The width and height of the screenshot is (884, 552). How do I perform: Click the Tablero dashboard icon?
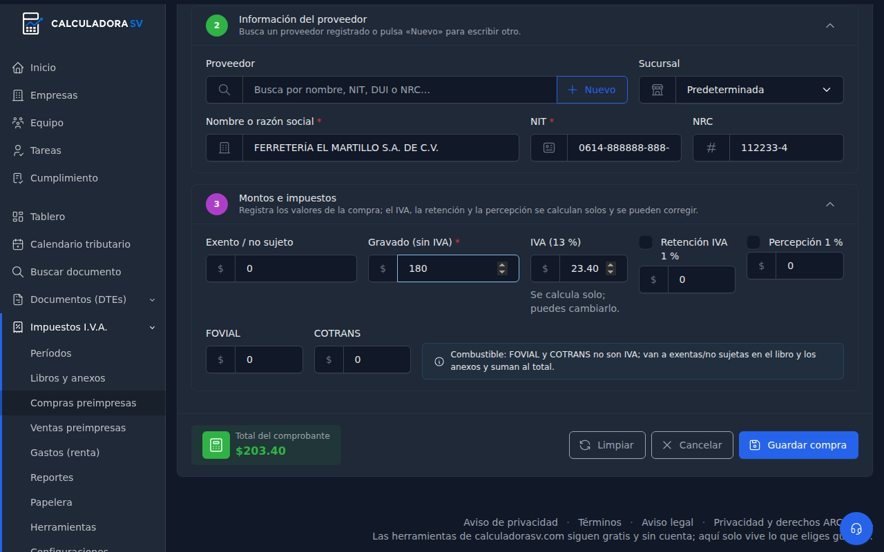(x=18, y=217)
